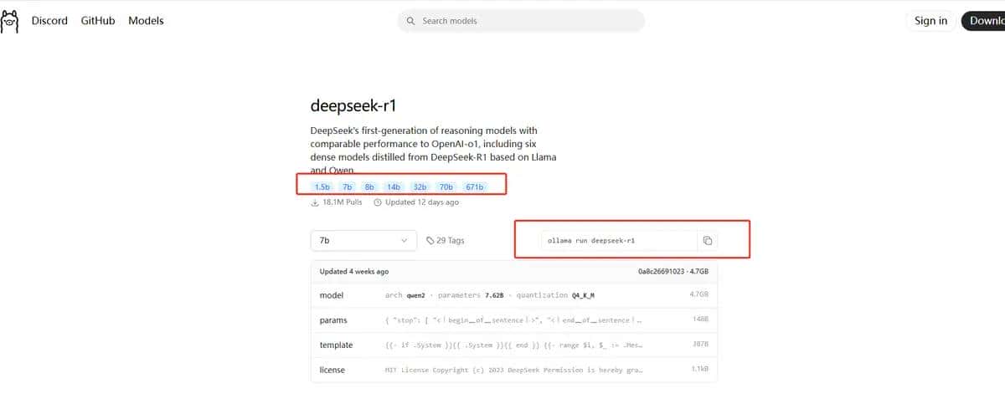Select the 70b size tag
The image size is (1005, 409).
point(446,187)
